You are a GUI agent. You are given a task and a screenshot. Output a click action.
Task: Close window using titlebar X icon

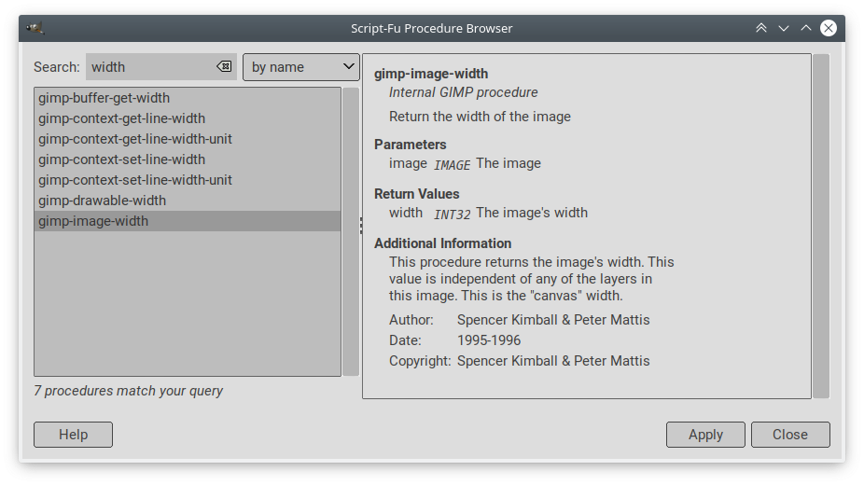(829, 28)
